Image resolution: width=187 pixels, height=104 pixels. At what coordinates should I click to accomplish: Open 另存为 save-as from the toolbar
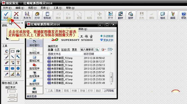click(27, 15)
